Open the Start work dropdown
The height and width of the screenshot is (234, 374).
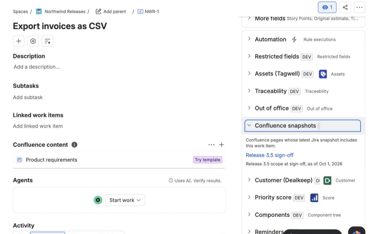pos(125,200)
